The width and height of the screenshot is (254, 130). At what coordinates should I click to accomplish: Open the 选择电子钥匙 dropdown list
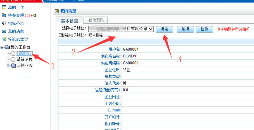coord(151,29)
